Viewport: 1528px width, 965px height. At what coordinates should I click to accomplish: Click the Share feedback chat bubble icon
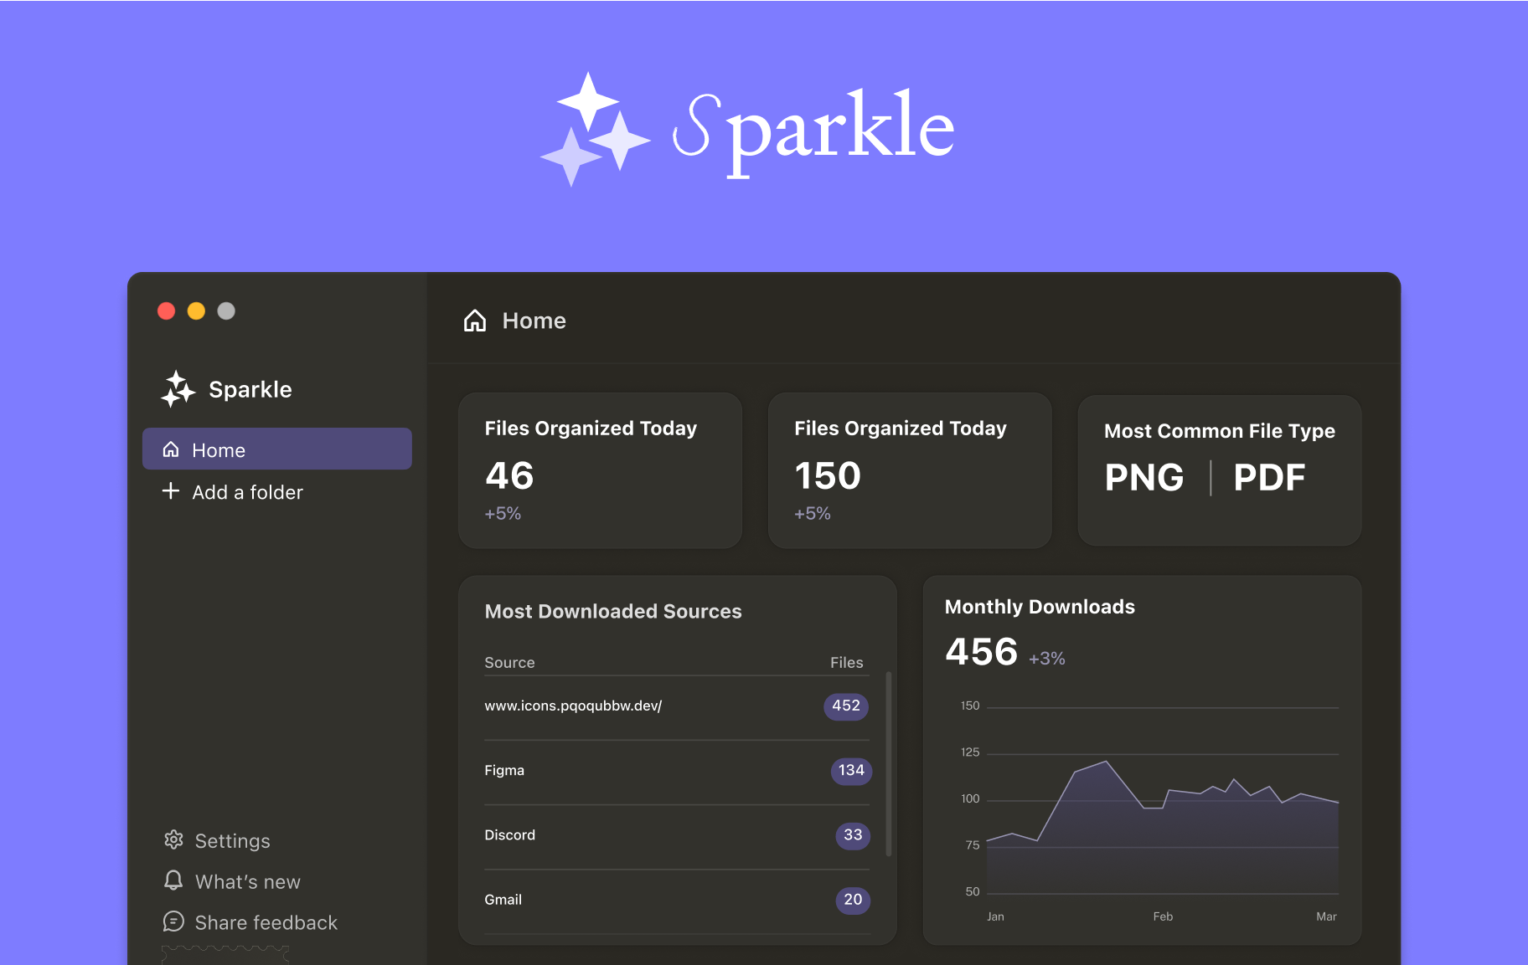(173, 921)
